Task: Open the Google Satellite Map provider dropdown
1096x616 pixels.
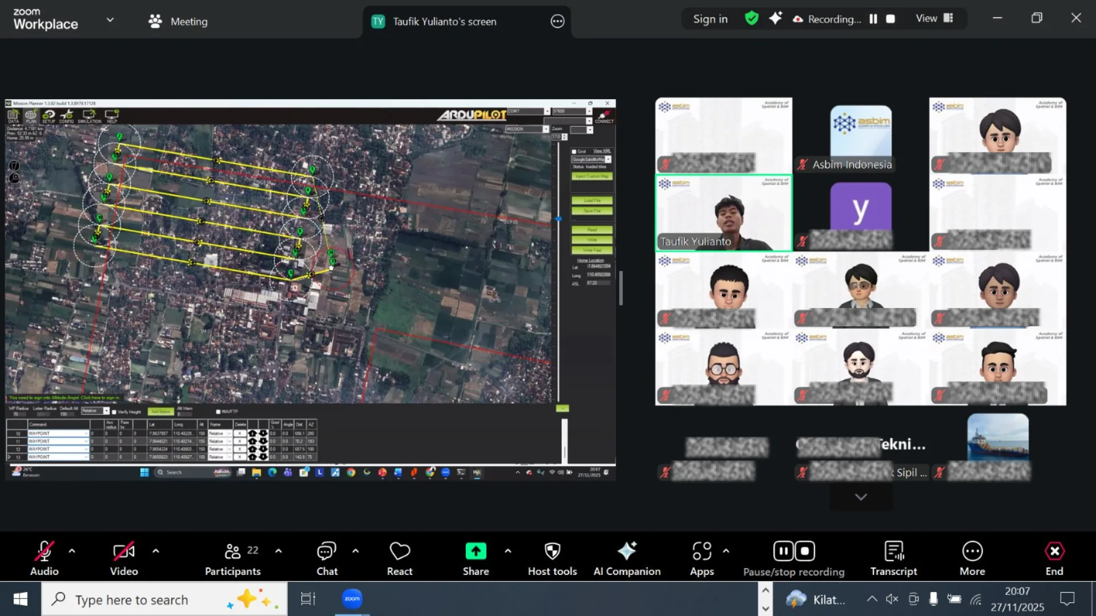Action: [607, 159]
